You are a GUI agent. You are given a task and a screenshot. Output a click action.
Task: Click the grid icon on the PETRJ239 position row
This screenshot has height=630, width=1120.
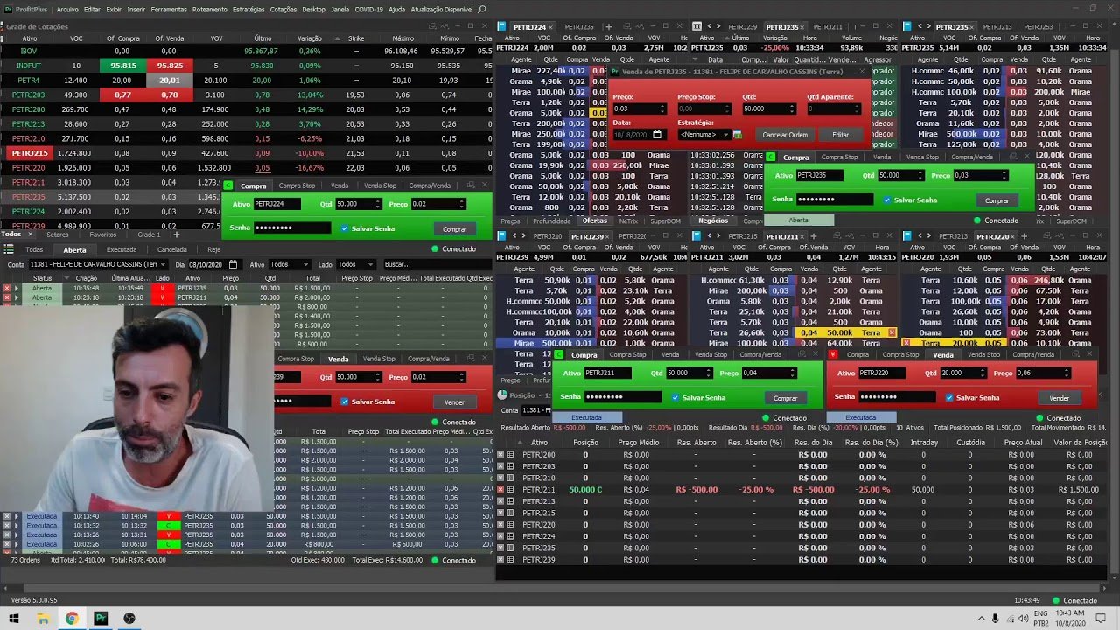511,559
